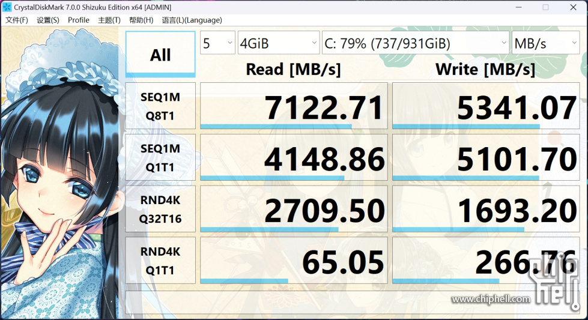Open the unit dropdown showing MB/s
The height and width of the screenshot is (320, 588).
(545, 43)
